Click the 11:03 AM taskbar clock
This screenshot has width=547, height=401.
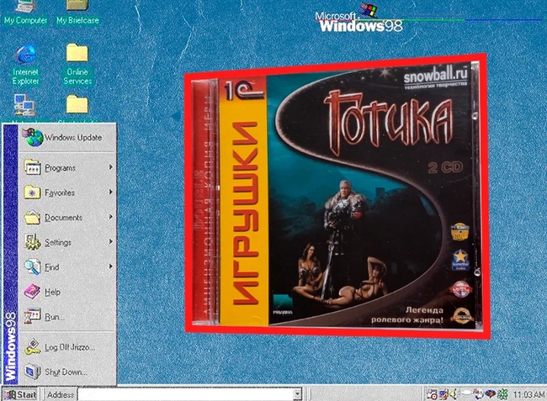528,394
